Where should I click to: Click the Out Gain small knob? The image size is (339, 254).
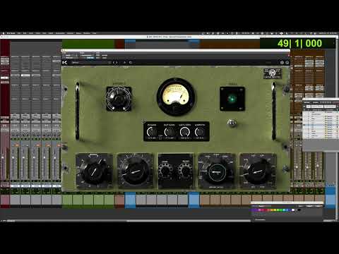(x=169, y=132)
